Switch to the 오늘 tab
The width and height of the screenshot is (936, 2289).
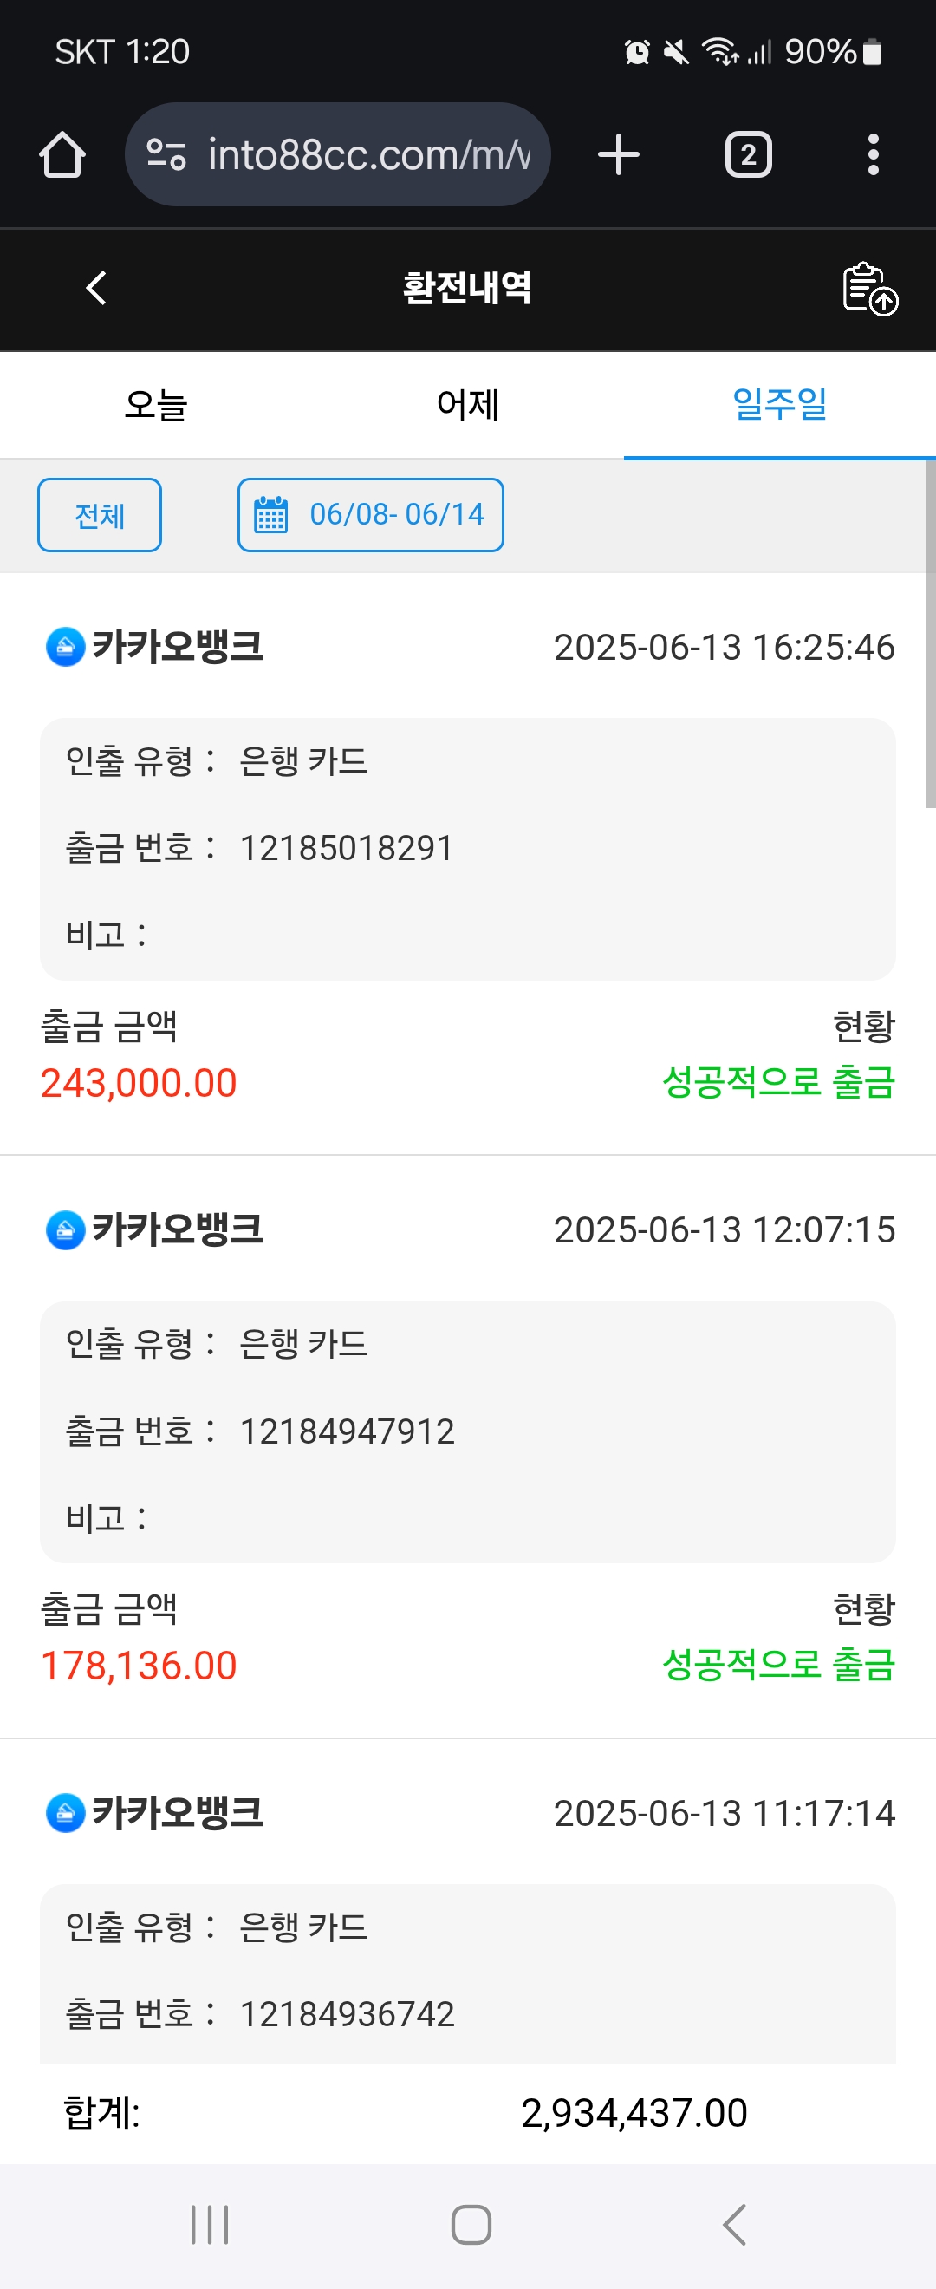156,405
